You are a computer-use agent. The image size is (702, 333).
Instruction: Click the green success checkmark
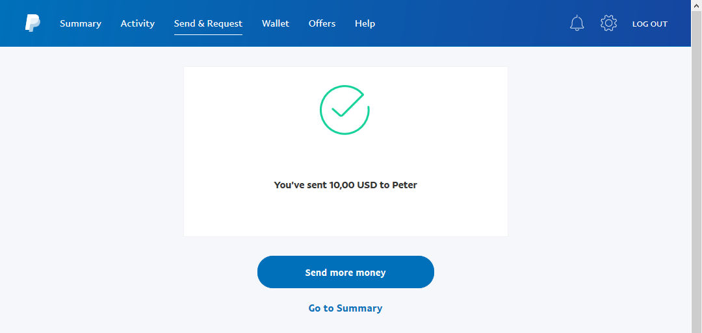pos(344,110)
